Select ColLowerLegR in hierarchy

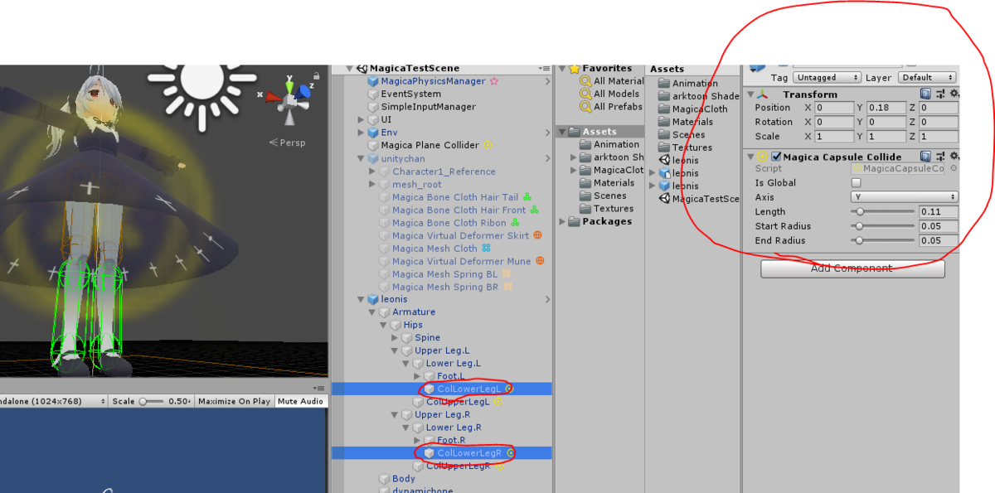(469, 453)
